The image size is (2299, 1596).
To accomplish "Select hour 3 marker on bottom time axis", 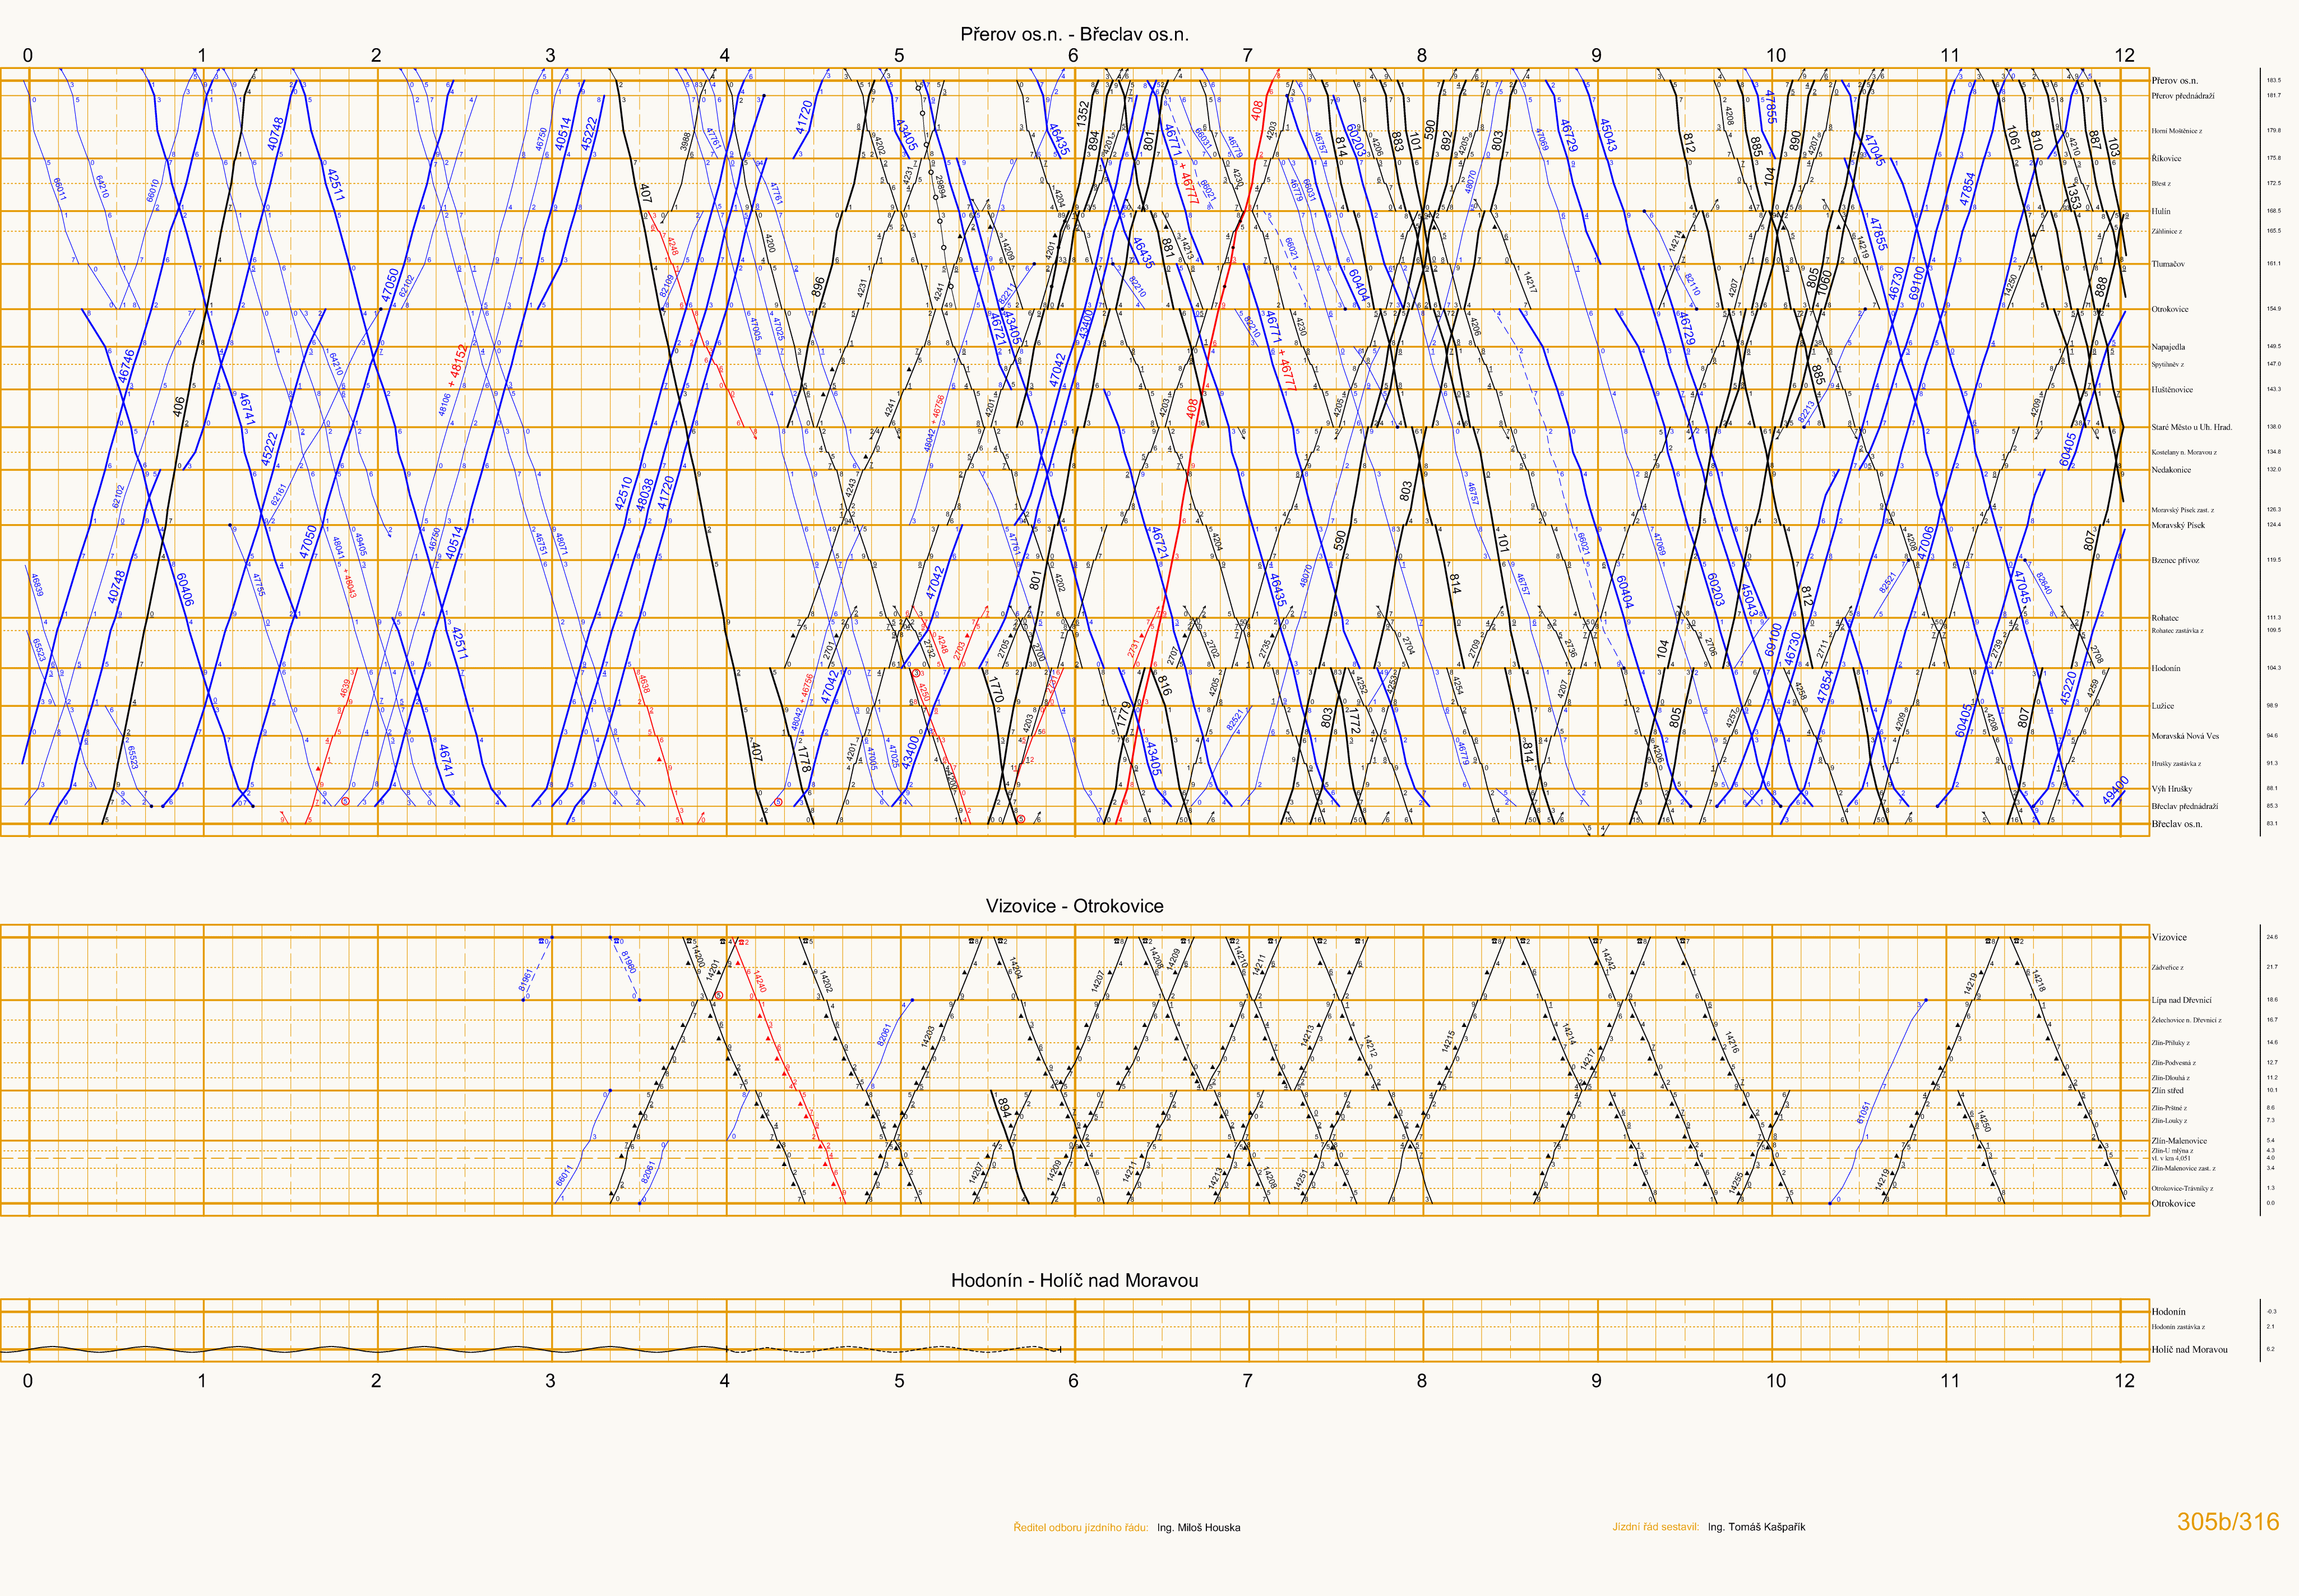I will [x=550, y=1380].
